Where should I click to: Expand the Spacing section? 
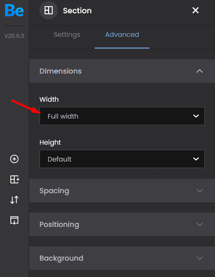click(x=122, y=191)
